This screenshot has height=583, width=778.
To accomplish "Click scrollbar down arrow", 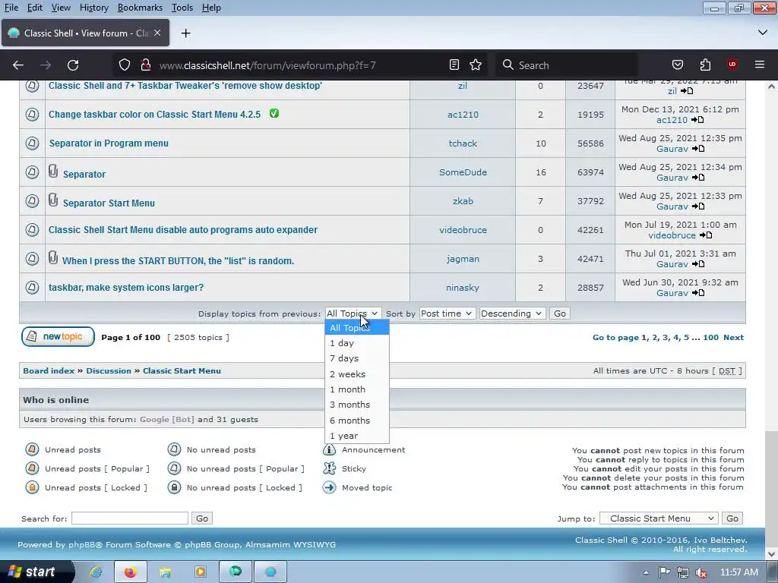I will pyautogui.click(x=771, y=553).
